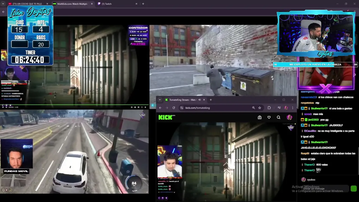Close the YouTube 'UN COCHE QUE TE PILLE' tab
The height and width of the screenshot is (202, 359).
click(x=47, y=4)
